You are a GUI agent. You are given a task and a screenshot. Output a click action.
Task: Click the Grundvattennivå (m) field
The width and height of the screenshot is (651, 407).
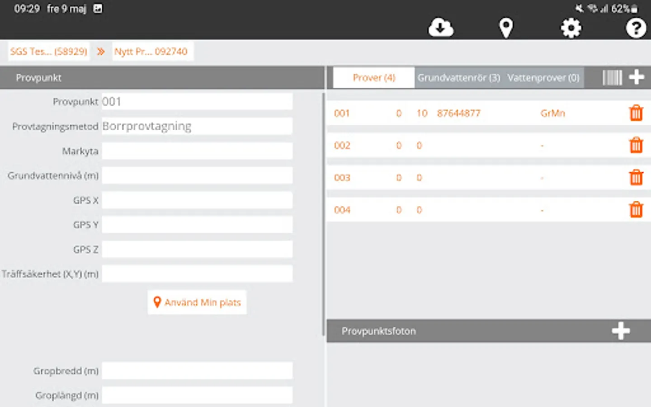coord(197,175)
